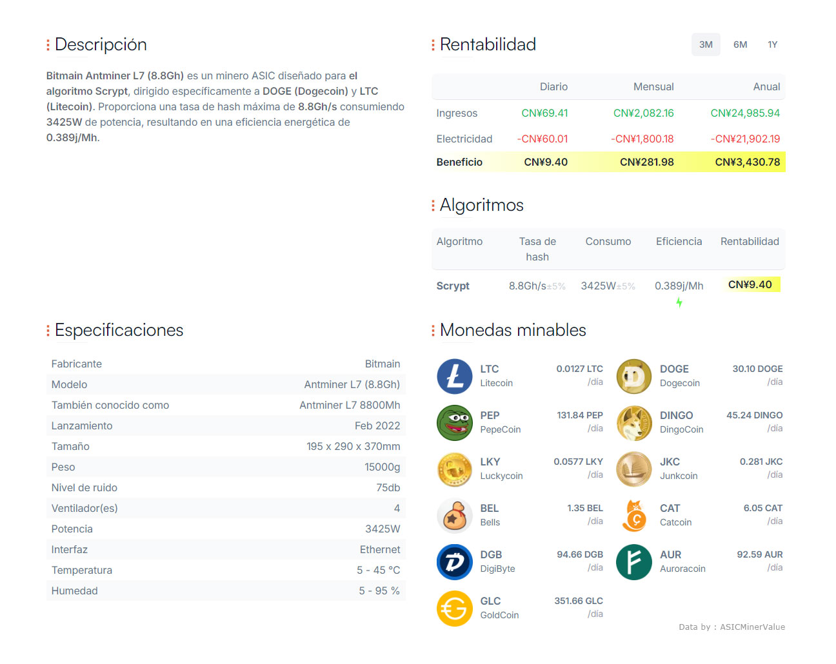This screenshot has width=836, height=664.
Task: Click the Dogecoin DOGE coin icon
Action: point(634,376)
